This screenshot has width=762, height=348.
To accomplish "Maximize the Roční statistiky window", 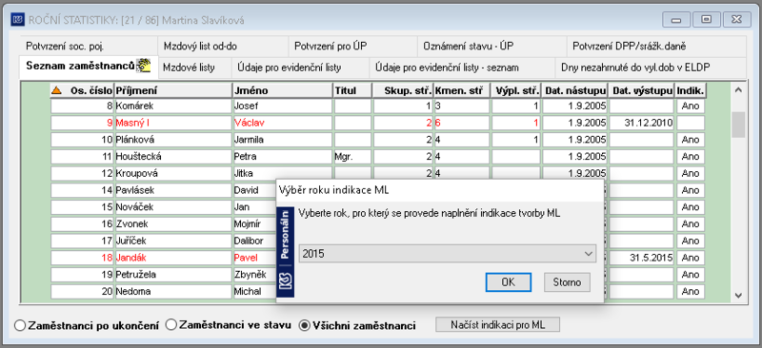I will tap(707, 20).
